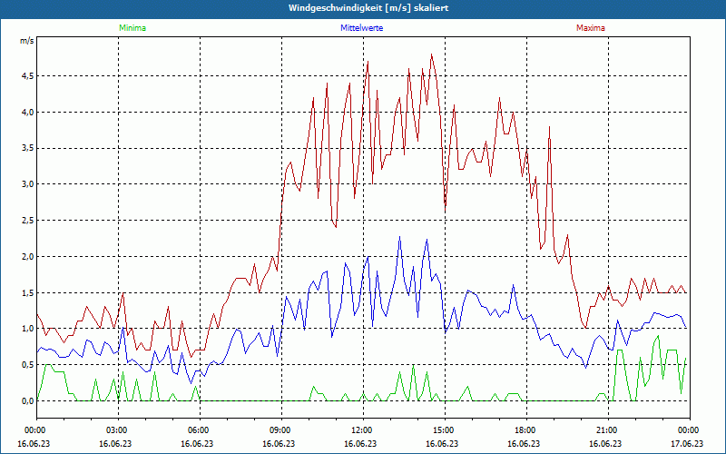Click the 21:00 time axis label
Image resolution: width=726 pixels, height=454 pixels.
(x=608, y=430)
